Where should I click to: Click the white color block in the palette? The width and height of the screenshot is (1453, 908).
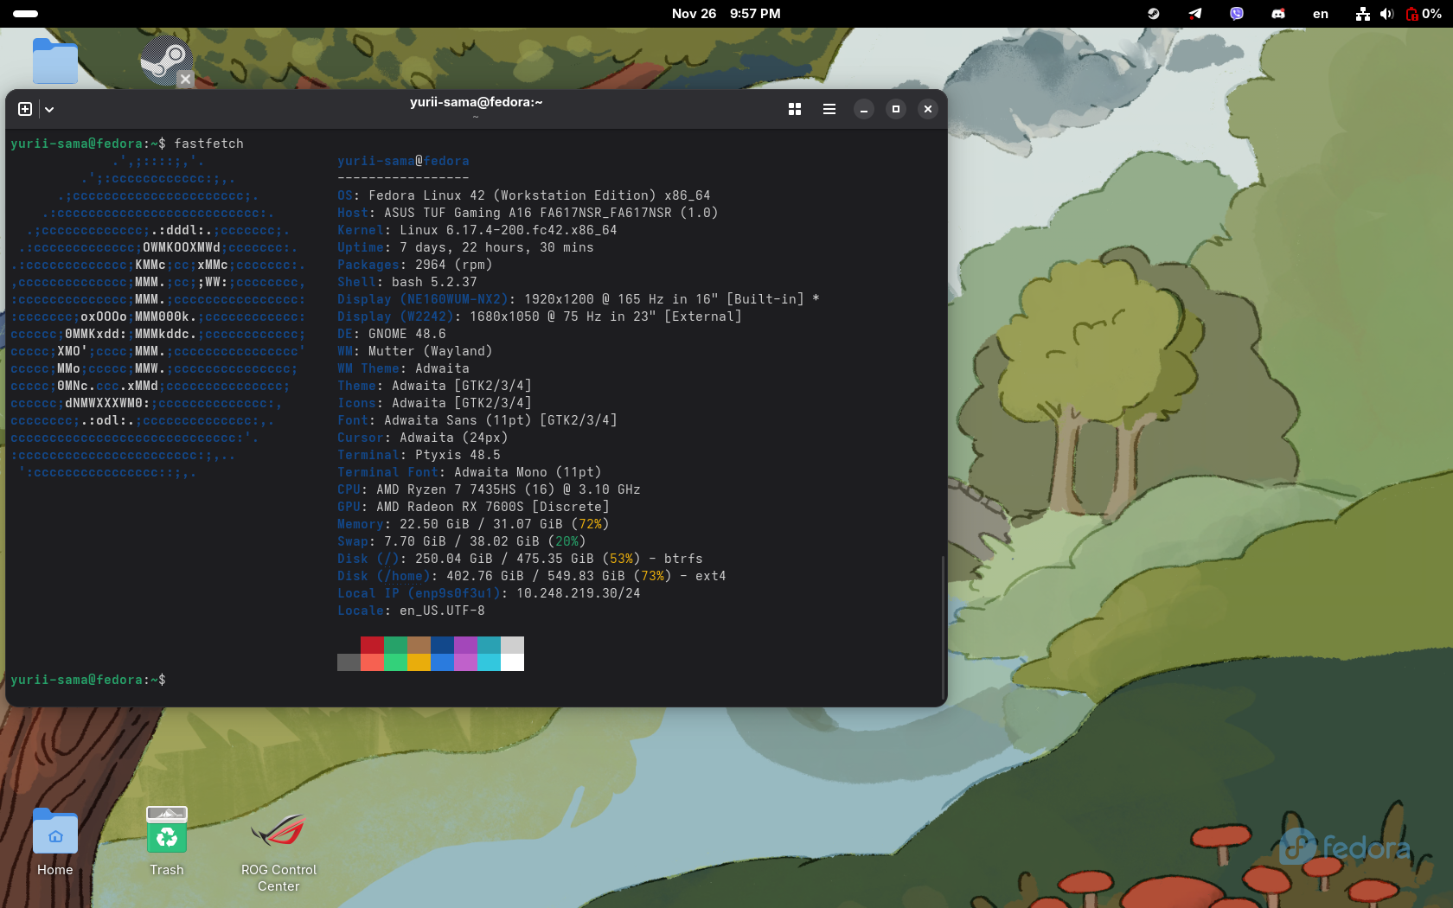click(x=512, y=662)
